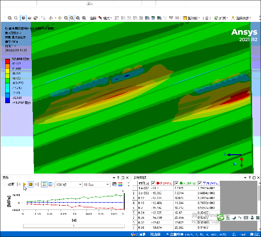Click the red color band in legend
The height and width of the screenshot is (237, 261).
(7, 61)
